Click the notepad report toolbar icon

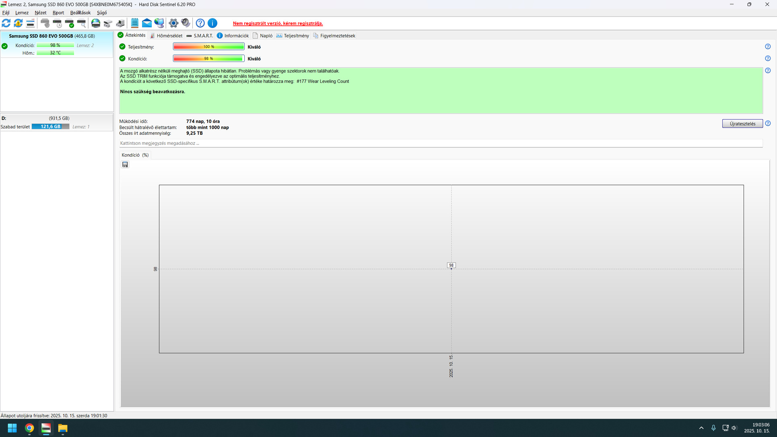pos(134,23)
